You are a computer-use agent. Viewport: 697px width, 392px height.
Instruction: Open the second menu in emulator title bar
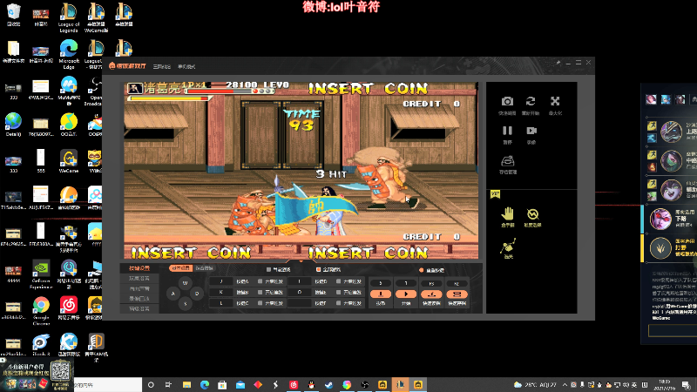(x=186, y=67)
